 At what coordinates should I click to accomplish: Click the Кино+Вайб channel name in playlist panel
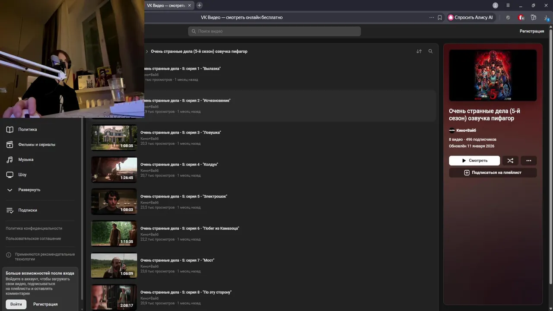466,130
